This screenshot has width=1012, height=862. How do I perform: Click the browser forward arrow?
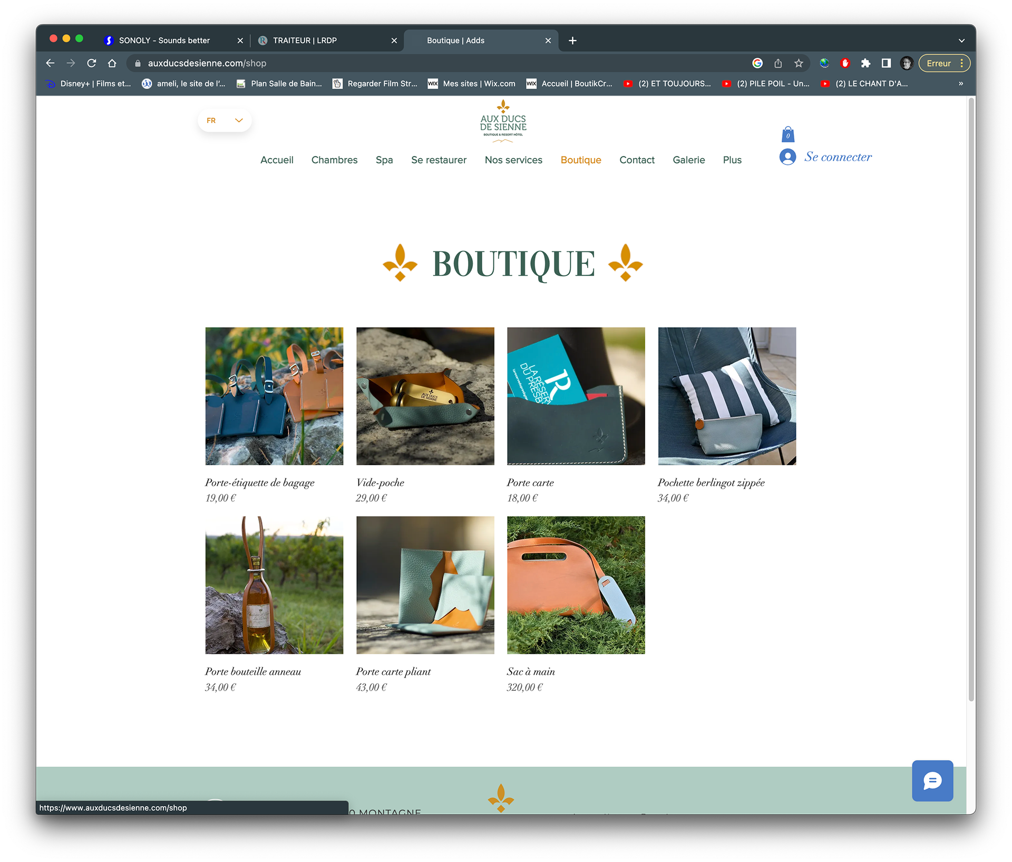tap(71, 63)
